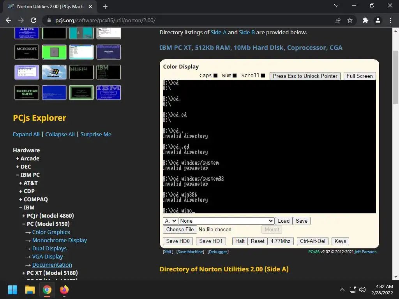Jump to the Side B listing link
The width and height of the screenshot is (399, 299).
pyautogui.click(x=247, y=32)
